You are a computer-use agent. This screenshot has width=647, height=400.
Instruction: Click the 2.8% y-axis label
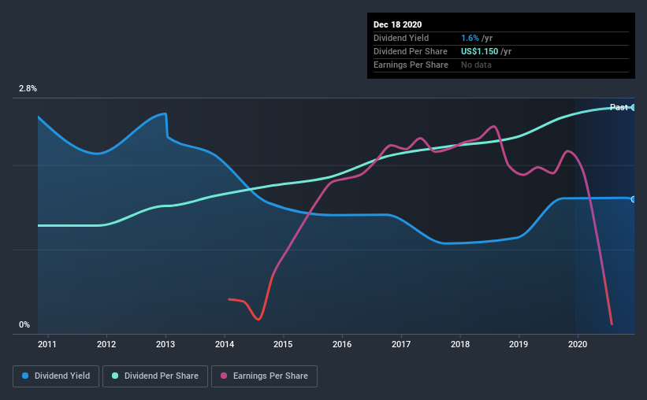pyautogui.click(x=28, y=88)
